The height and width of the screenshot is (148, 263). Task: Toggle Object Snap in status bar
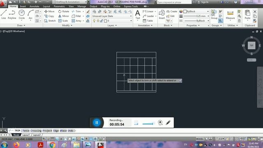click(x=65, y=139)
